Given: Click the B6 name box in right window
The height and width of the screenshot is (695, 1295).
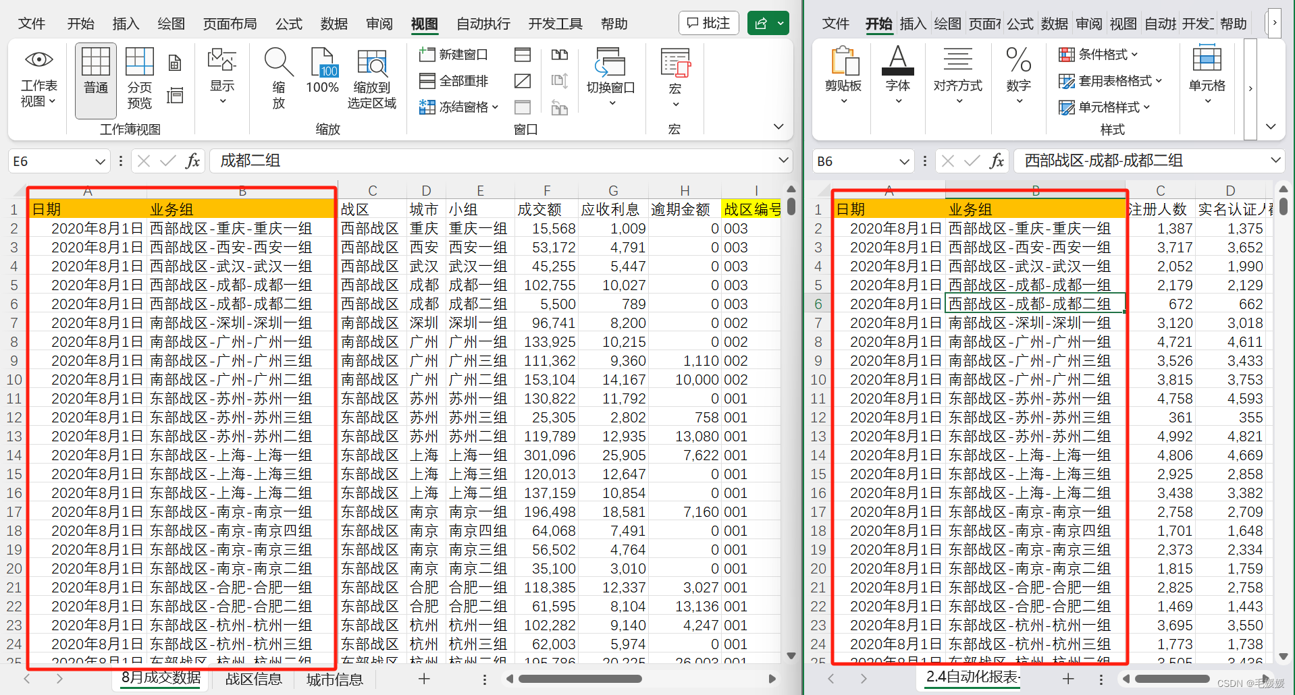Looking at the screenshot, I should point(854,161).
